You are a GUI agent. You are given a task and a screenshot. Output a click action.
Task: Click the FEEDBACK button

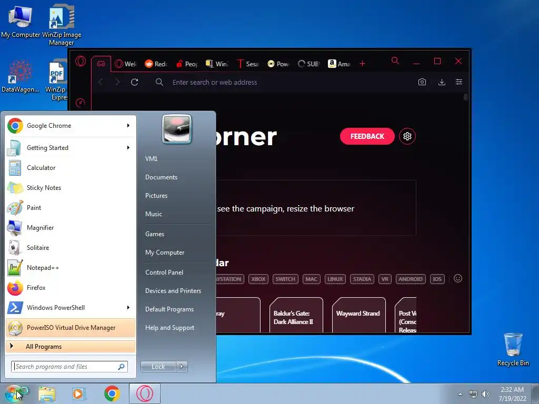pos(367,136)
